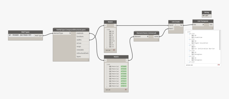Collapse sublist 2 containing Air Infiltration Barrier

[x=189, y=45]
